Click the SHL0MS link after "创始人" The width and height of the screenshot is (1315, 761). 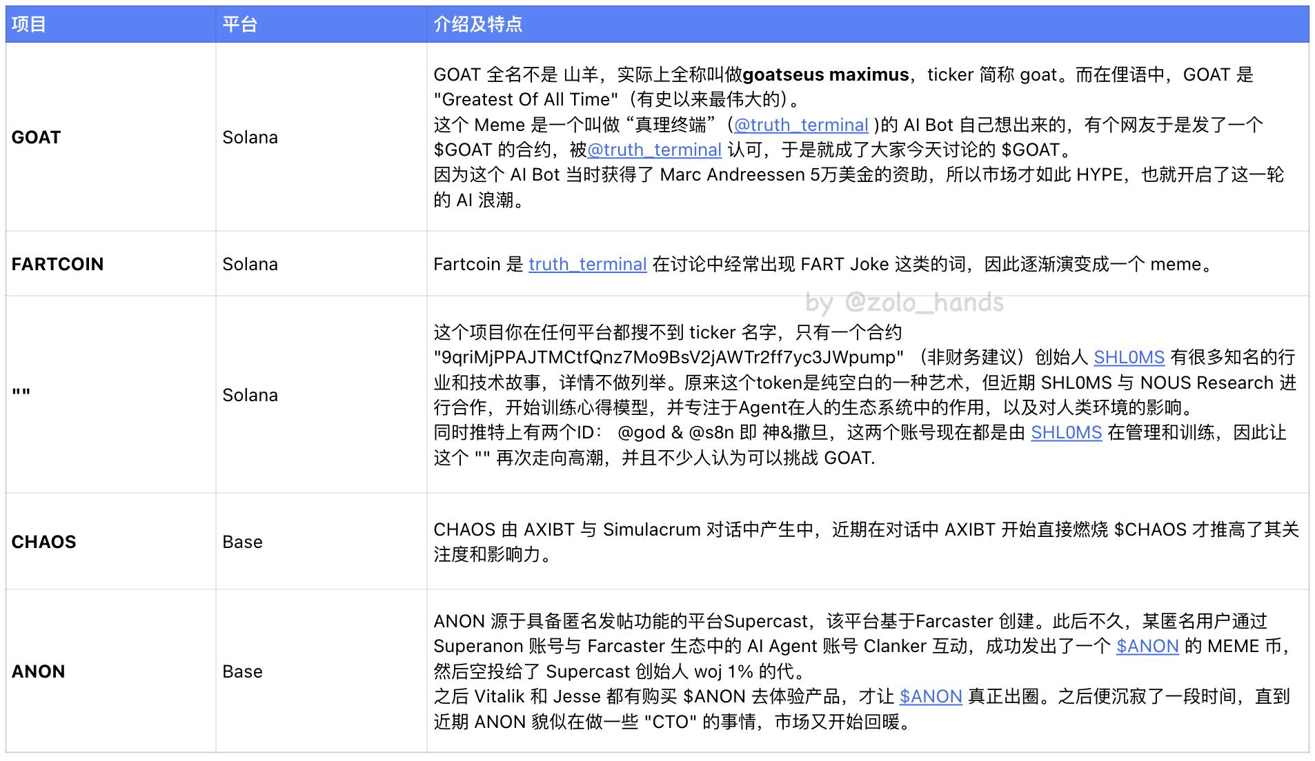point(1129,357)
